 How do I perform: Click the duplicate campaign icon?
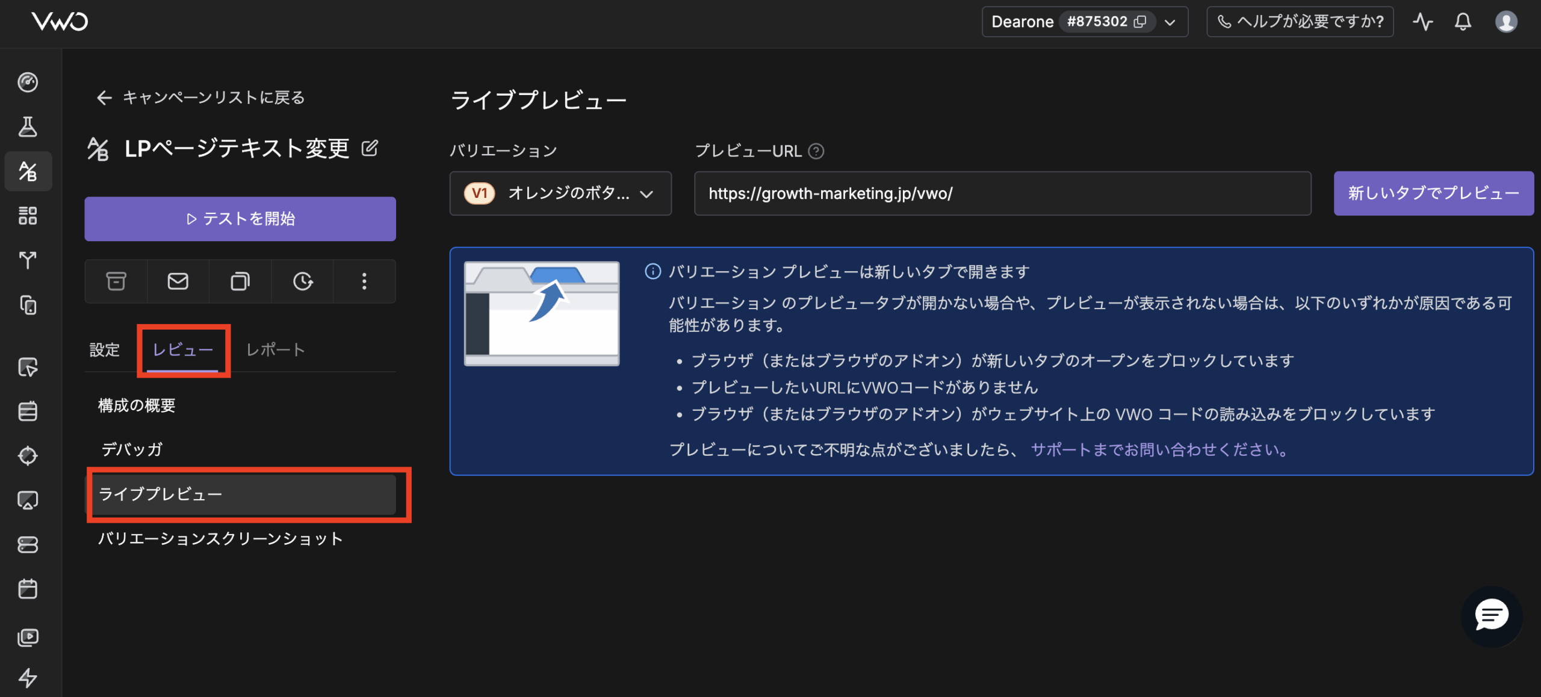pyautogui.click(x=240, y=281)
